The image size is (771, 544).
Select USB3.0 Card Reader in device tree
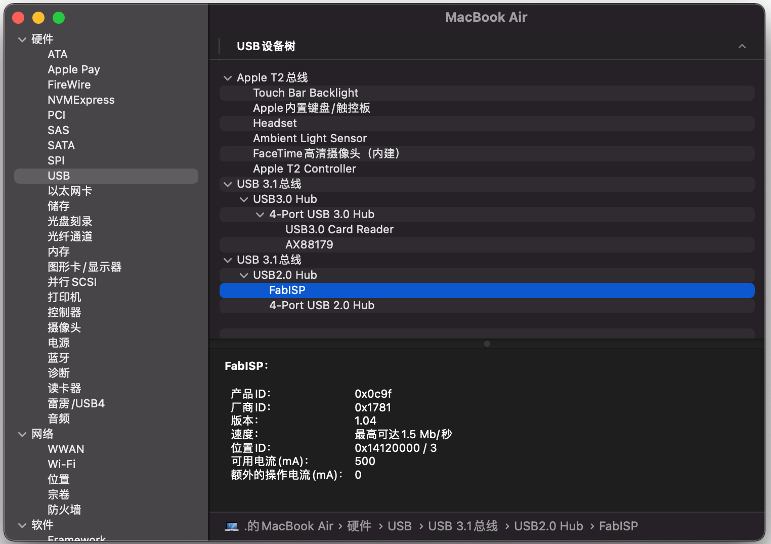point(339,230)
